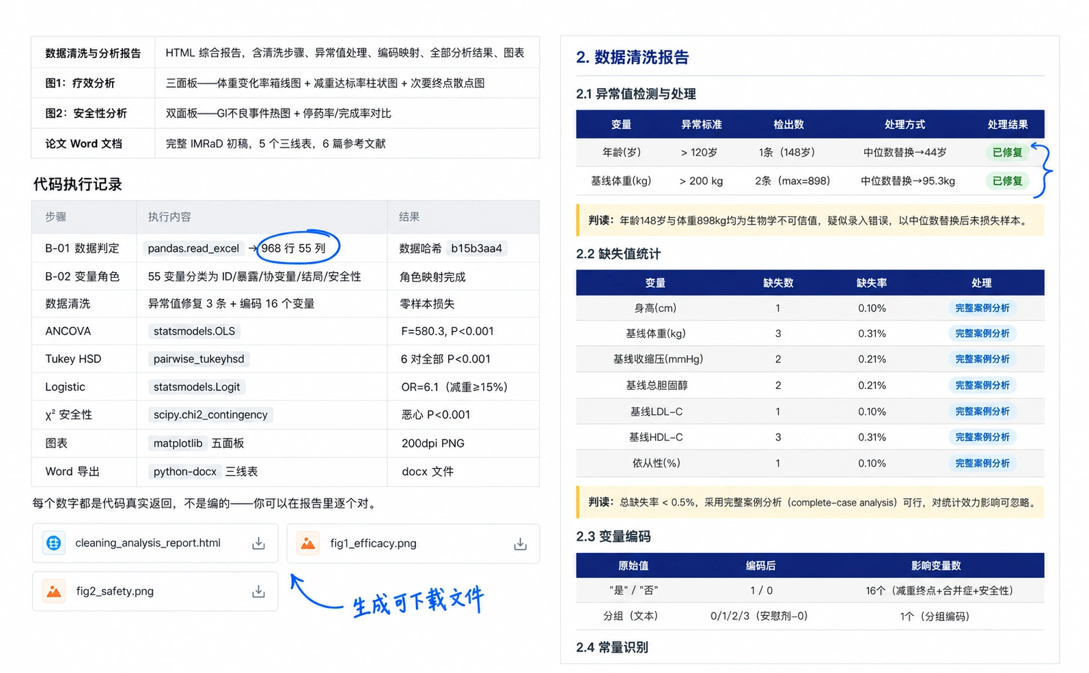1089x673 pixels.
Task: Open the fig1_efficacy.png file card
Action: click(413, 543)
